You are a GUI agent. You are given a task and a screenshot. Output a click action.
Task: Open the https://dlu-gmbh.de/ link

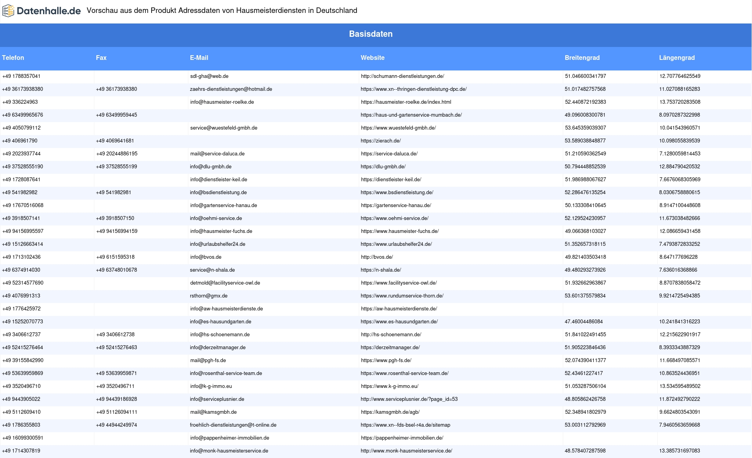[x=383, y=167]
